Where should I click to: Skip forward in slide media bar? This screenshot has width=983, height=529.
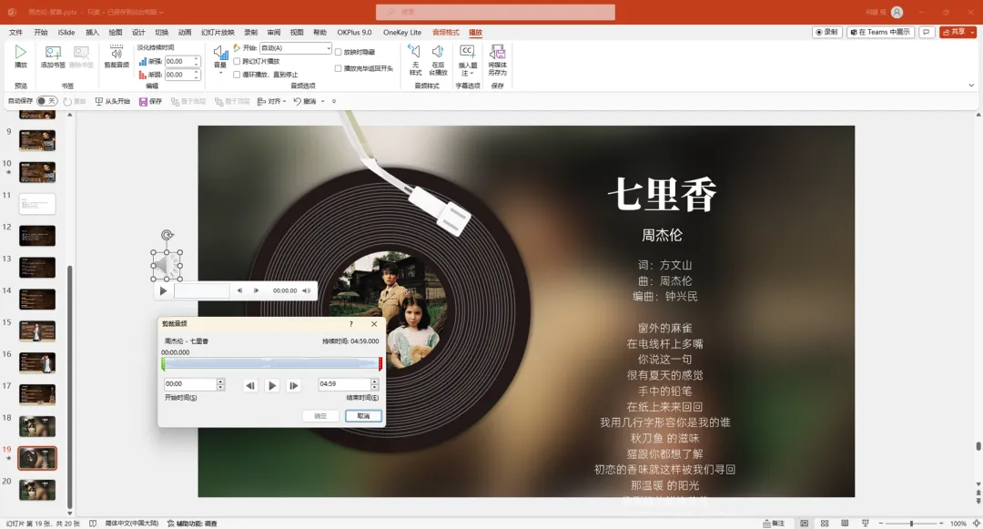(257, 290)
